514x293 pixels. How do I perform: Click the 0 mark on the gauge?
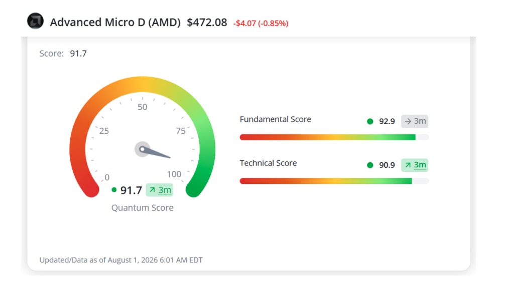coord(107,178)
